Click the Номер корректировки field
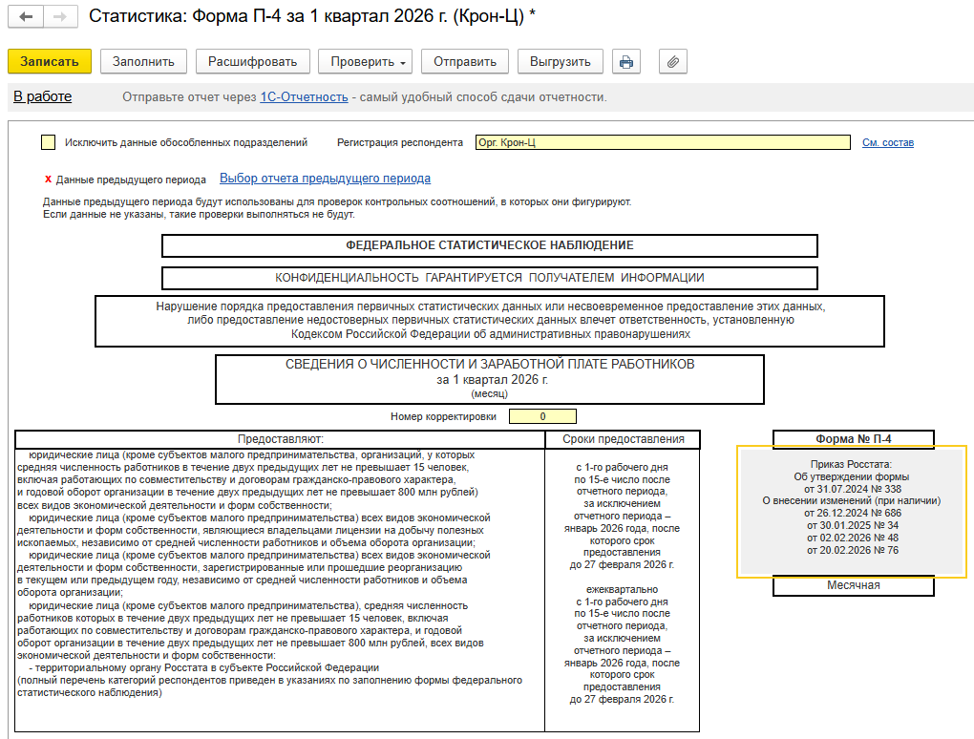974x739 pixels. click(542, 416)
